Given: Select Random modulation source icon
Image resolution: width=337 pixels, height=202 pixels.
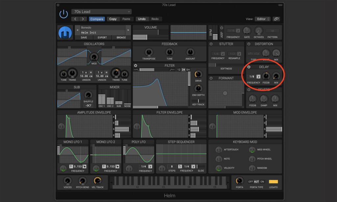Looking at the screenshot, I should click(x=252, y=168).
